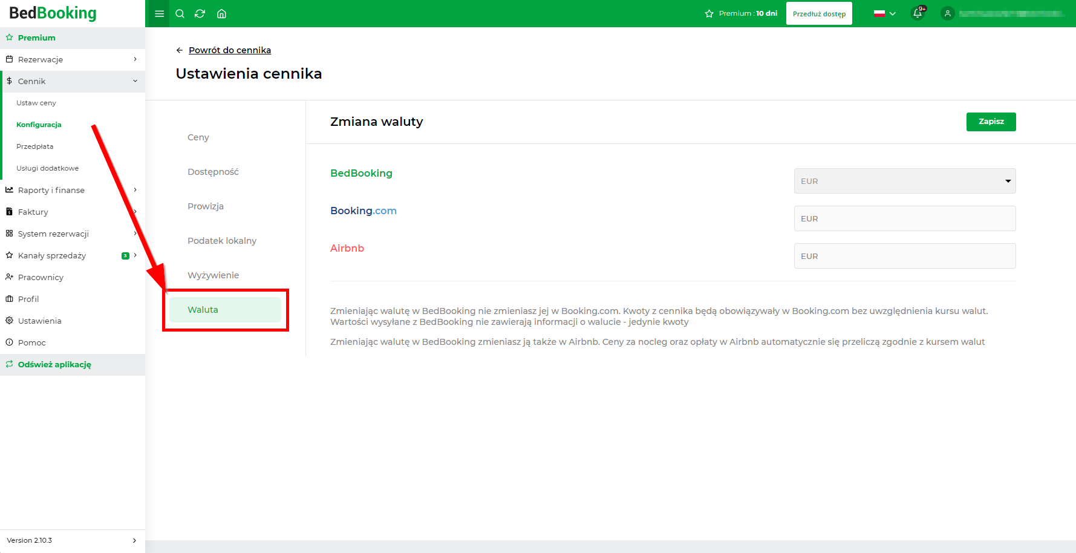
Task: Go to home icon in top bar
Action: click(x=221, y=13)
